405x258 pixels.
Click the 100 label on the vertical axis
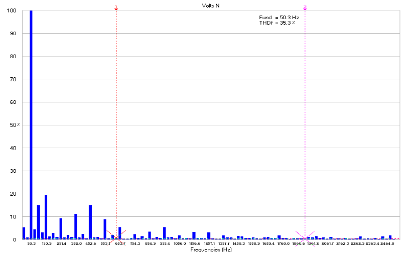pos(12,11)
